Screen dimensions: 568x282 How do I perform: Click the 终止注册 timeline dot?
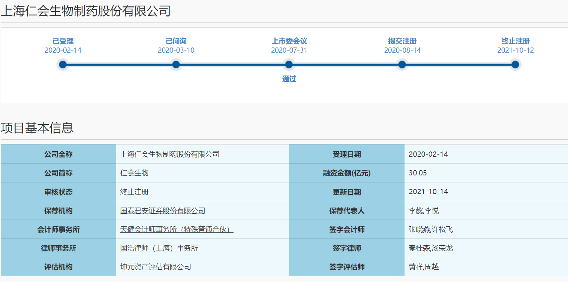click(515, 65)
